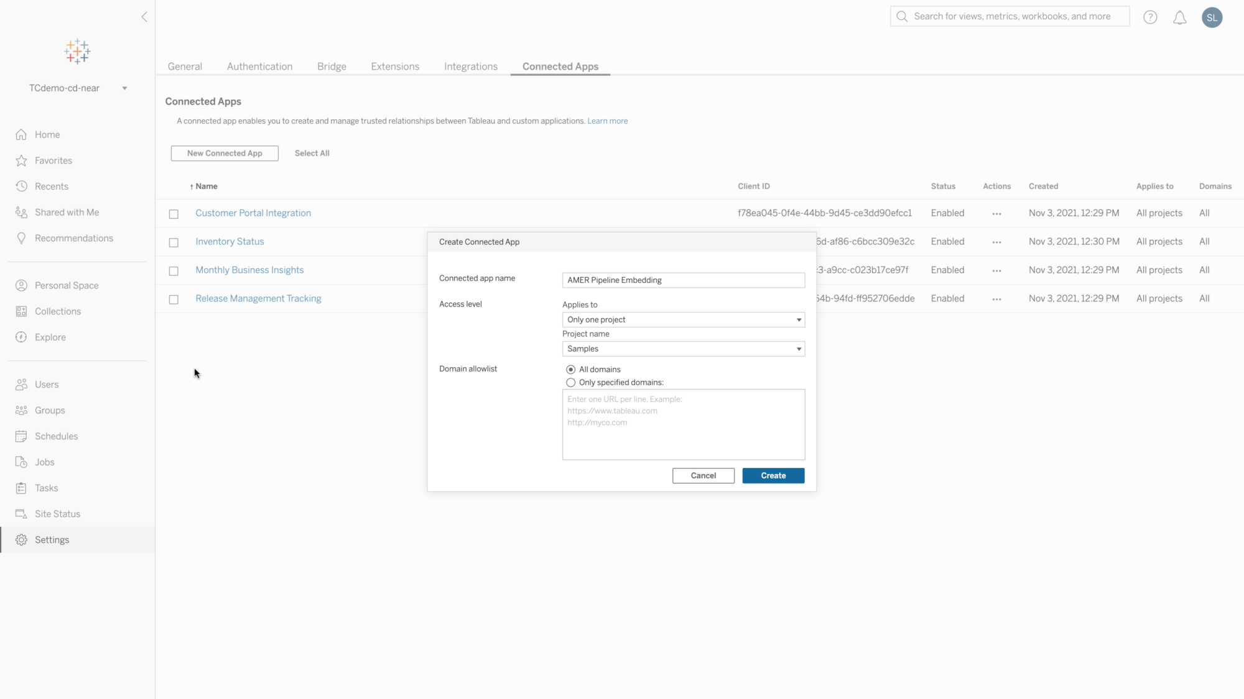The image size is (1244, 699).
Task: Click the Learn more hyperlink
Action: click(608, 121)
